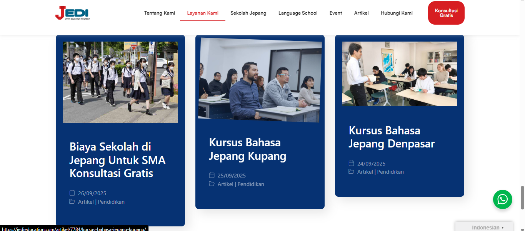Click the classroom photo on the Kupang card
The height and width of the screenshot is (231, 525).
point(259,78)
